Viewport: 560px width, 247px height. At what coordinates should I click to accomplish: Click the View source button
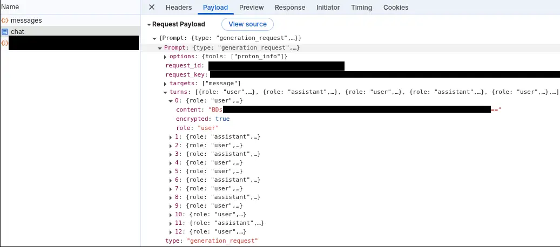click(x=247, y=24)
